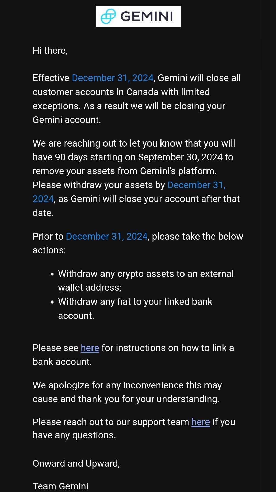Click the Gemini interlocking-rings logo icon
Screen dimensions: 276x492
108,16
